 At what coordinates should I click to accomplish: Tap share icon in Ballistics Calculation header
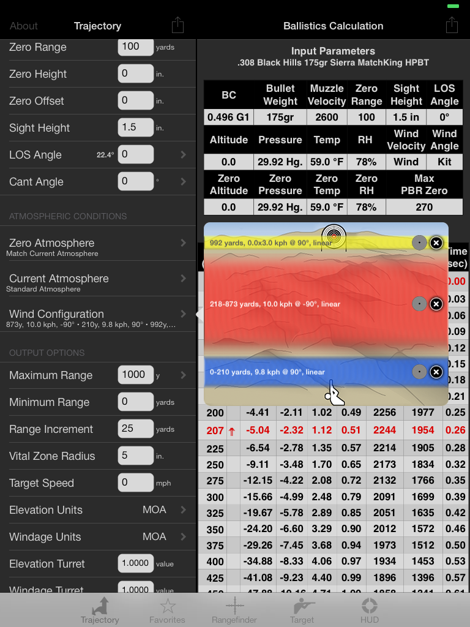452,25
